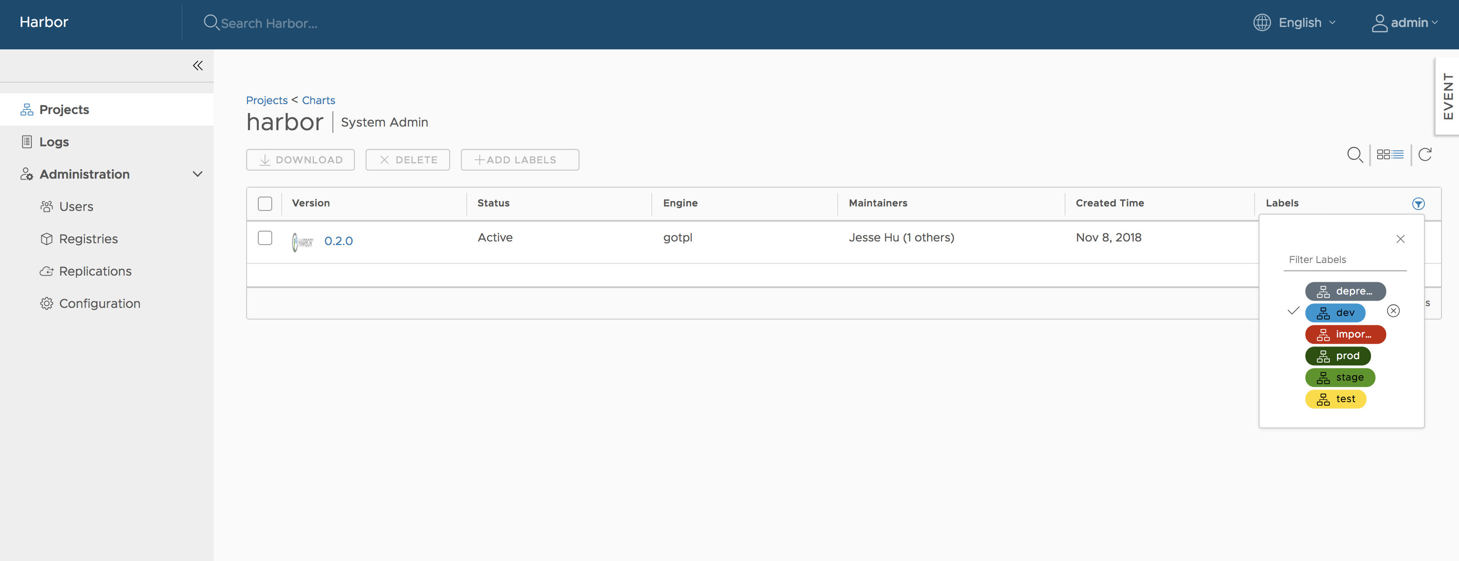The image size is (1459, 561).
Task: Refresh the chart versions list
Action: pyautogui.click(x=1425, y=154)
